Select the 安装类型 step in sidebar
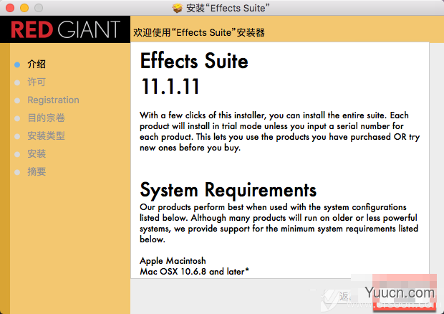 coord(46,135)
